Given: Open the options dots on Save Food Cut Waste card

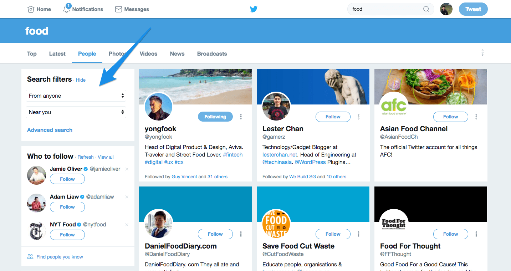Looking at the screenshot, I should pos(359,234).
